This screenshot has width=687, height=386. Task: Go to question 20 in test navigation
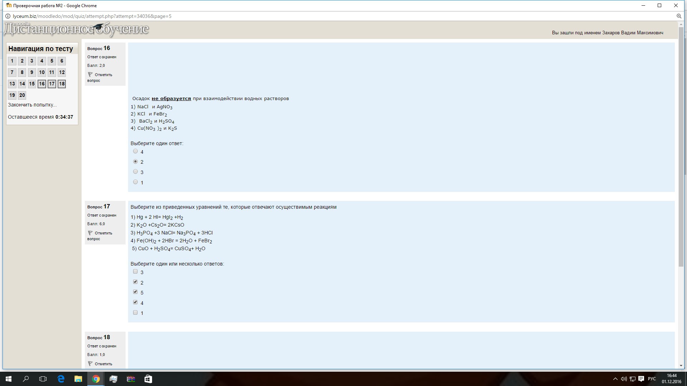[22, 95]
